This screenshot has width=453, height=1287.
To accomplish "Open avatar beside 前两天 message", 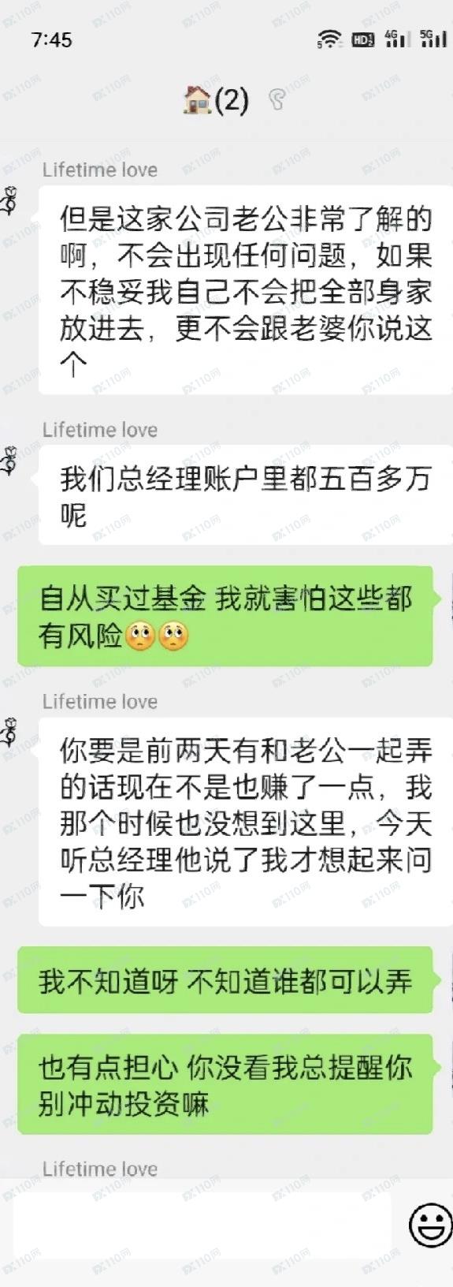I will (x=9, y=733).
